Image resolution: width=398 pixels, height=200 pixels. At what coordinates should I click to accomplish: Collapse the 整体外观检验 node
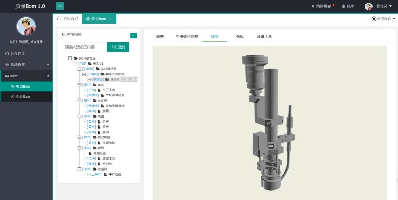click(84, 74)
